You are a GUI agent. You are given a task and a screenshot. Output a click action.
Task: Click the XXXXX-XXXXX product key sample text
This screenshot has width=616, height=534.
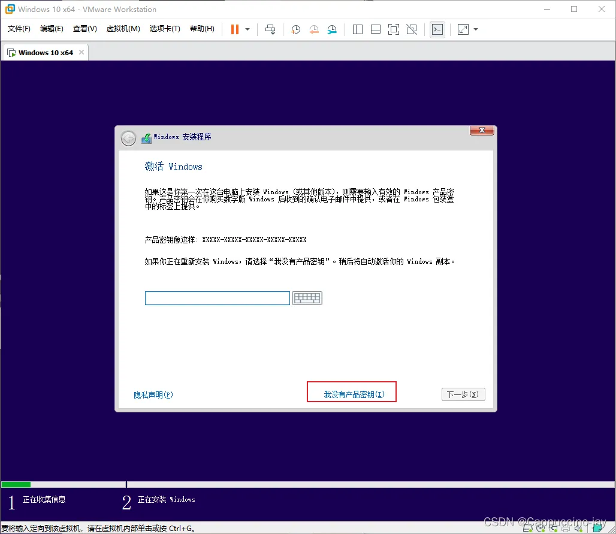tap(254, 240)
